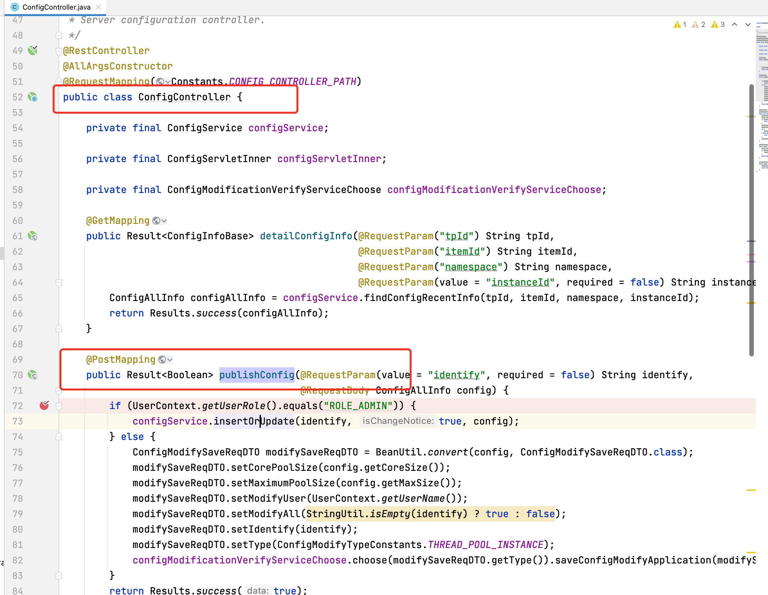
Task: Click the vertical editor scrollbar thumb
Action: [752, 220]
